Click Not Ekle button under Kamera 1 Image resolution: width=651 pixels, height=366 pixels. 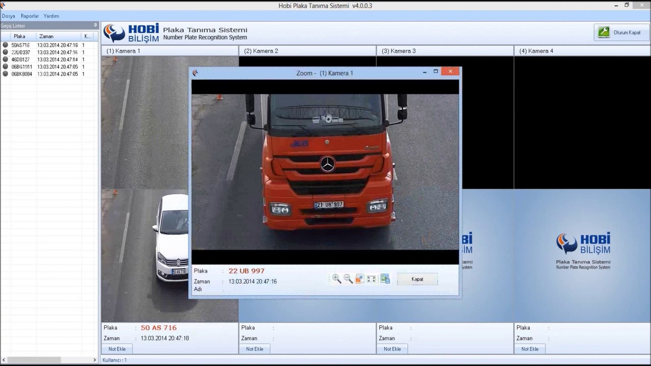click(117, 349)
